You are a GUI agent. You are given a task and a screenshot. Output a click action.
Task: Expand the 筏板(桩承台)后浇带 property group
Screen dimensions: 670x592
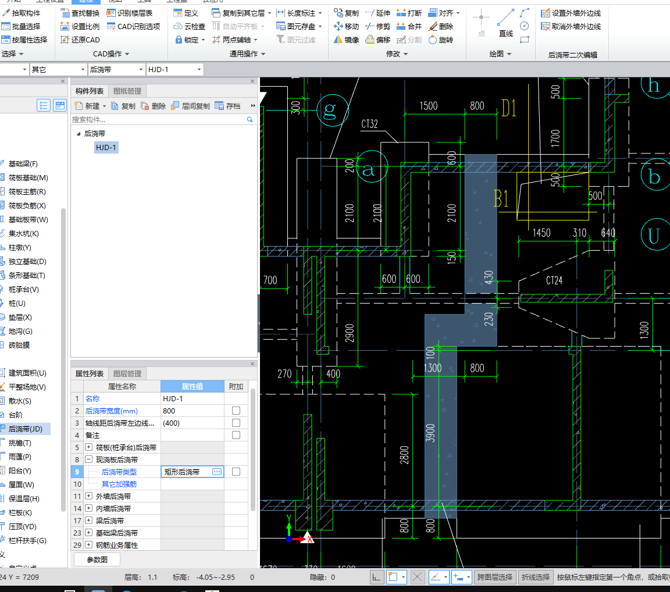[89, 447]
